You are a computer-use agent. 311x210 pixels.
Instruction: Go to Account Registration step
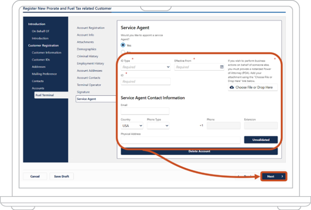coord(90,28)
